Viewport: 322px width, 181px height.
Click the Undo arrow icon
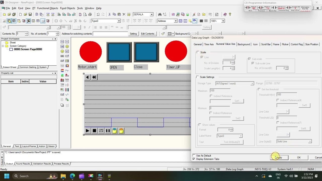tap(98, 14)
